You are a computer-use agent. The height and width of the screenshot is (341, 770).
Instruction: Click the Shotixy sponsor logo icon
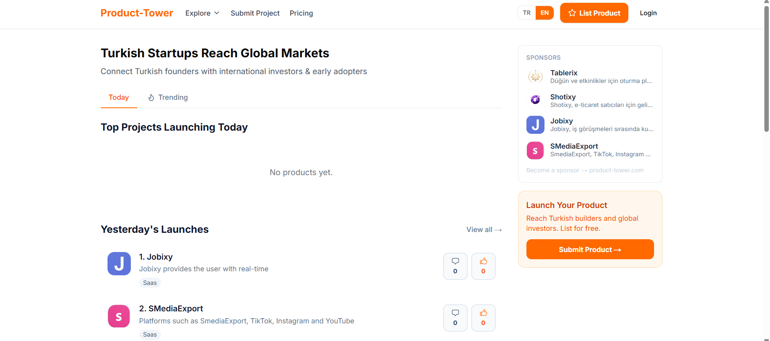tap(535, 100)
